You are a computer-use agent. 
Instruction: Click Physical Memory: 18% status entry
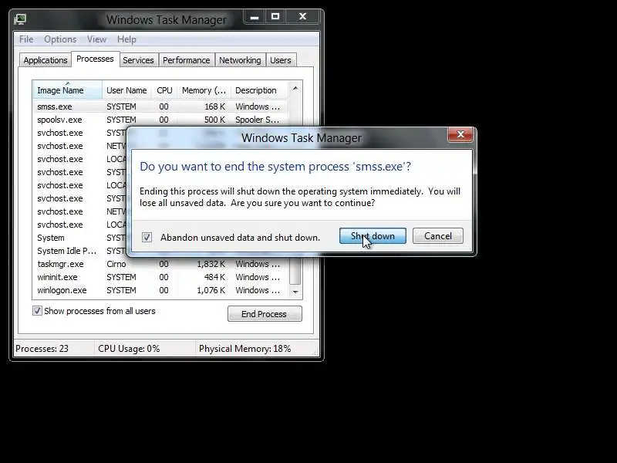pyautogui.click(x=244, y=349)
